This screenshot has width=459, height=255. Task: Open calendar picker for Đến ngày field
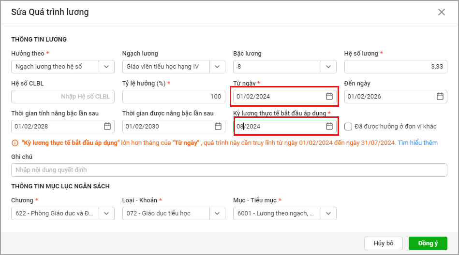pos(440,96)
